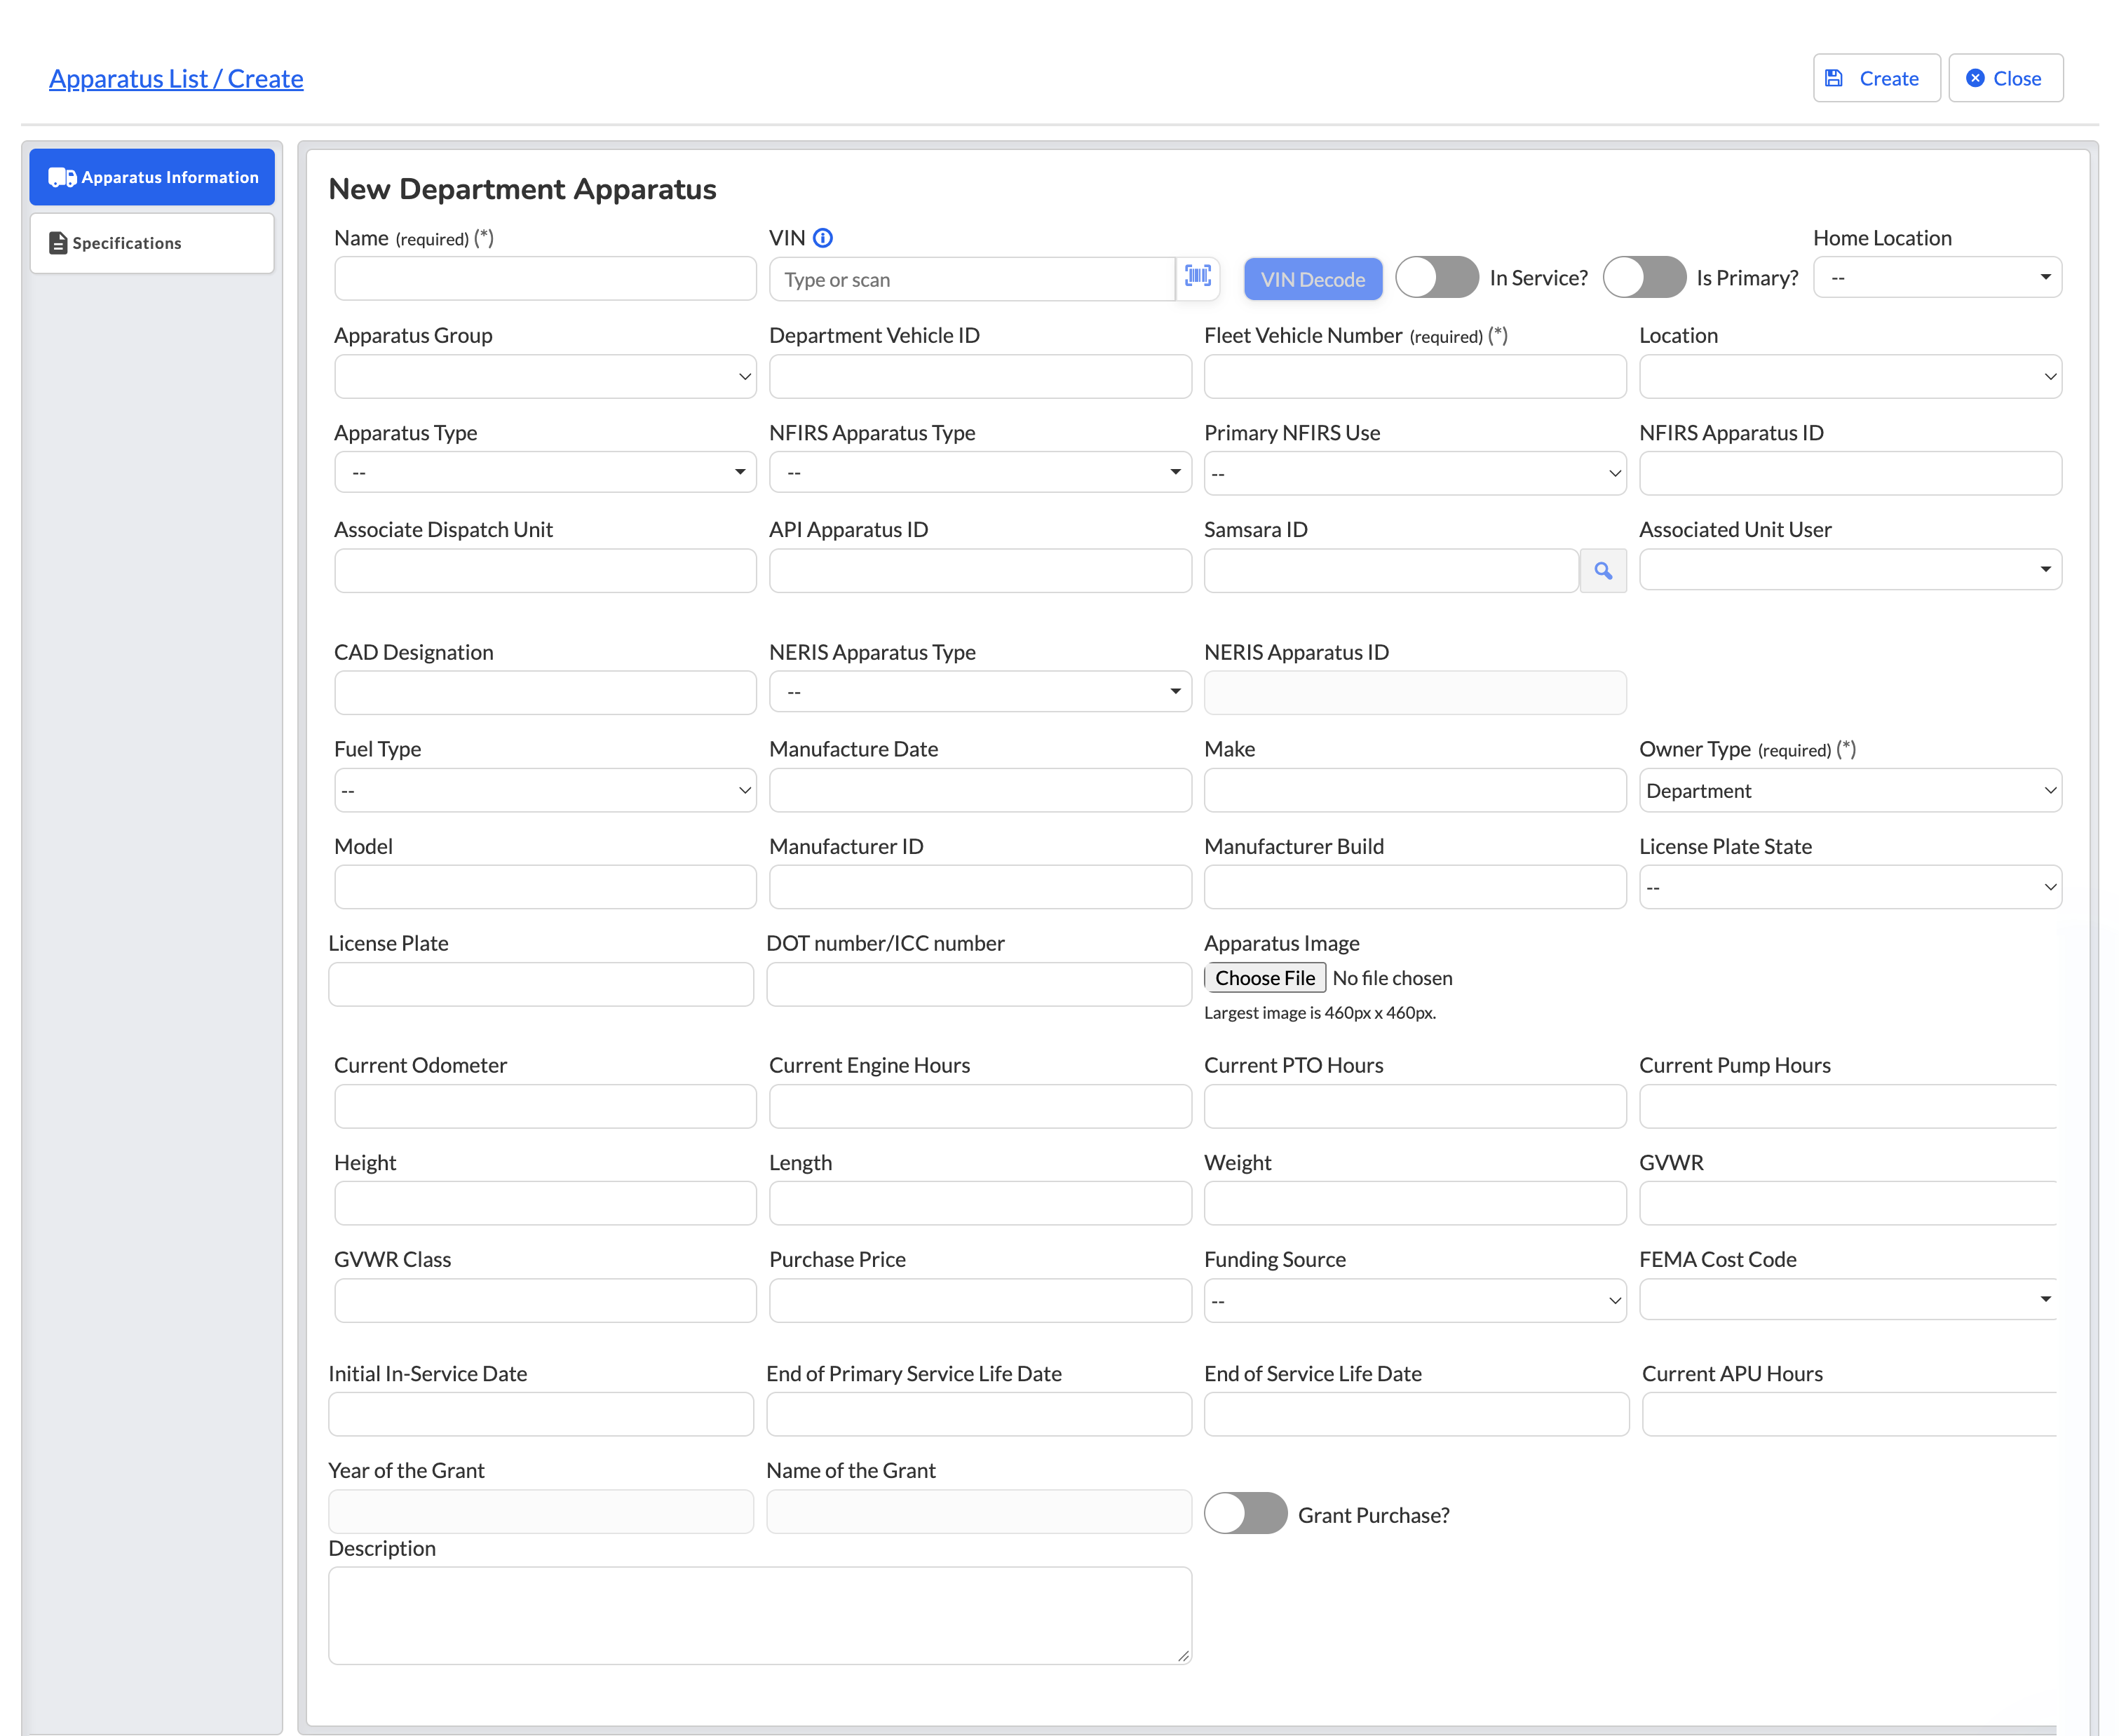Click the Manufacture Date field

click(x=979, y=790)
